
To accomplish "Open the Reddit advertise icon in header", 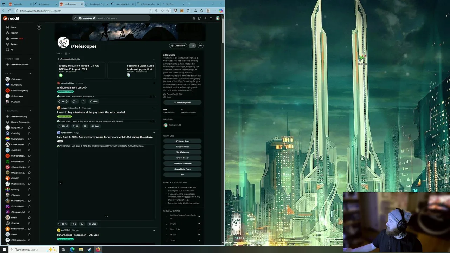I will [194, 18].
